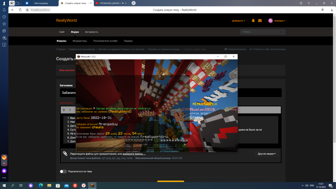The image size is (336, 189).
Task: Go to Главная breadcrumb link
Action: tap(60, 49)
